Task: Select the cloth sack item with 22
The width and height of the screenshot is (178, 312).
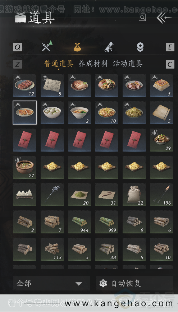Action: 134,195
